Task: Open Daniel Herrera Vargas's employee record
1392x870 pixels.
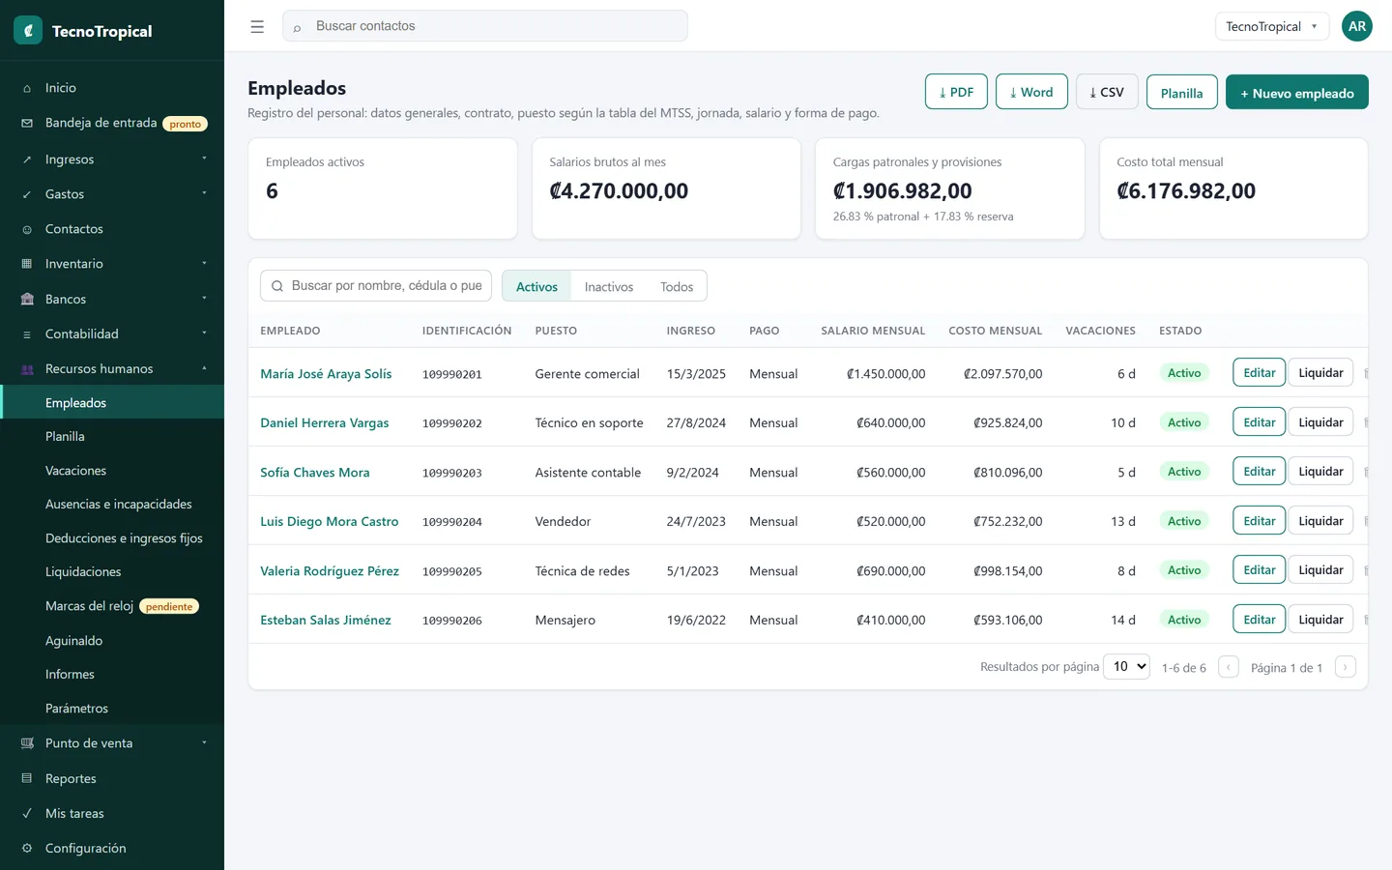Action: [325, 423]
